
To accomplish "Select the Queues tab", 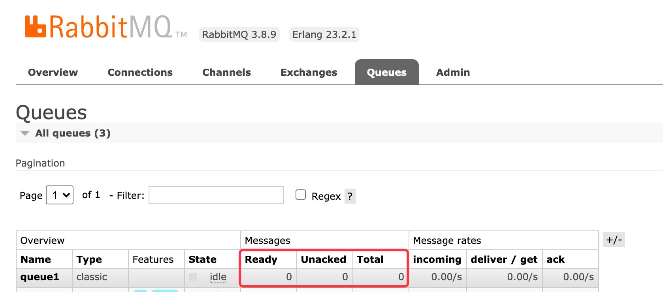I will [387, 72].
